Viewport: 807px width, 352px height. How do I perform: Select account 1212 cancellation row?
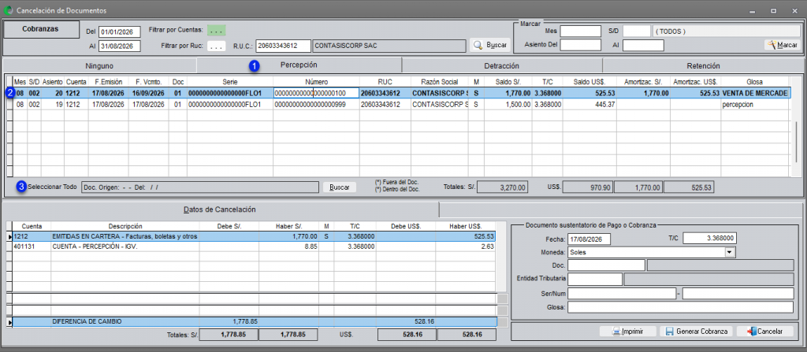point(255,236)
